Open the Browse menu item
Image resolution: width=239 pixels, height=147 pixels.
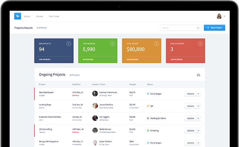click(40, 16)
